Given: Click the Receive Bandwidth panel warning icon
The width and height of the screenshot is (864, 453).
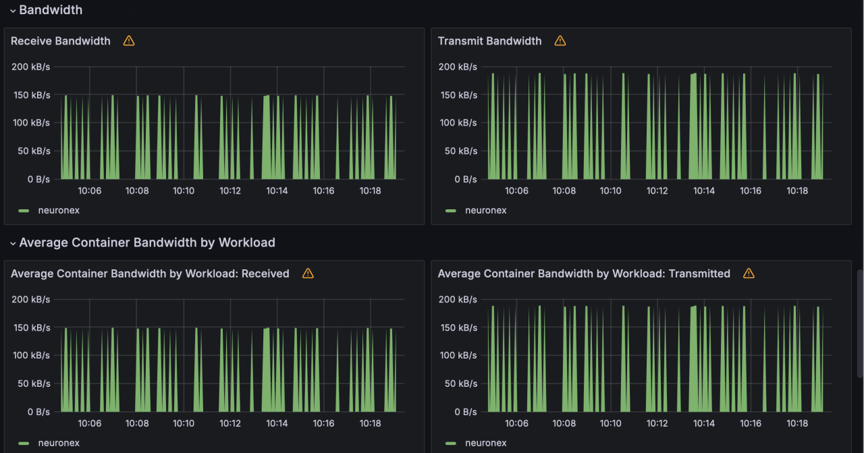Looking at the screenshot, I should pos(129,41).
